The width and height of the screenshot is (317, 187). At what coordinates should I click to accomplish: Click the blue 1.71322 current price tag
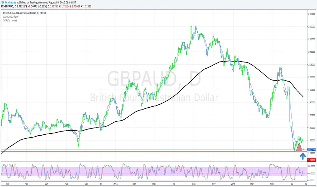point(311,150)
